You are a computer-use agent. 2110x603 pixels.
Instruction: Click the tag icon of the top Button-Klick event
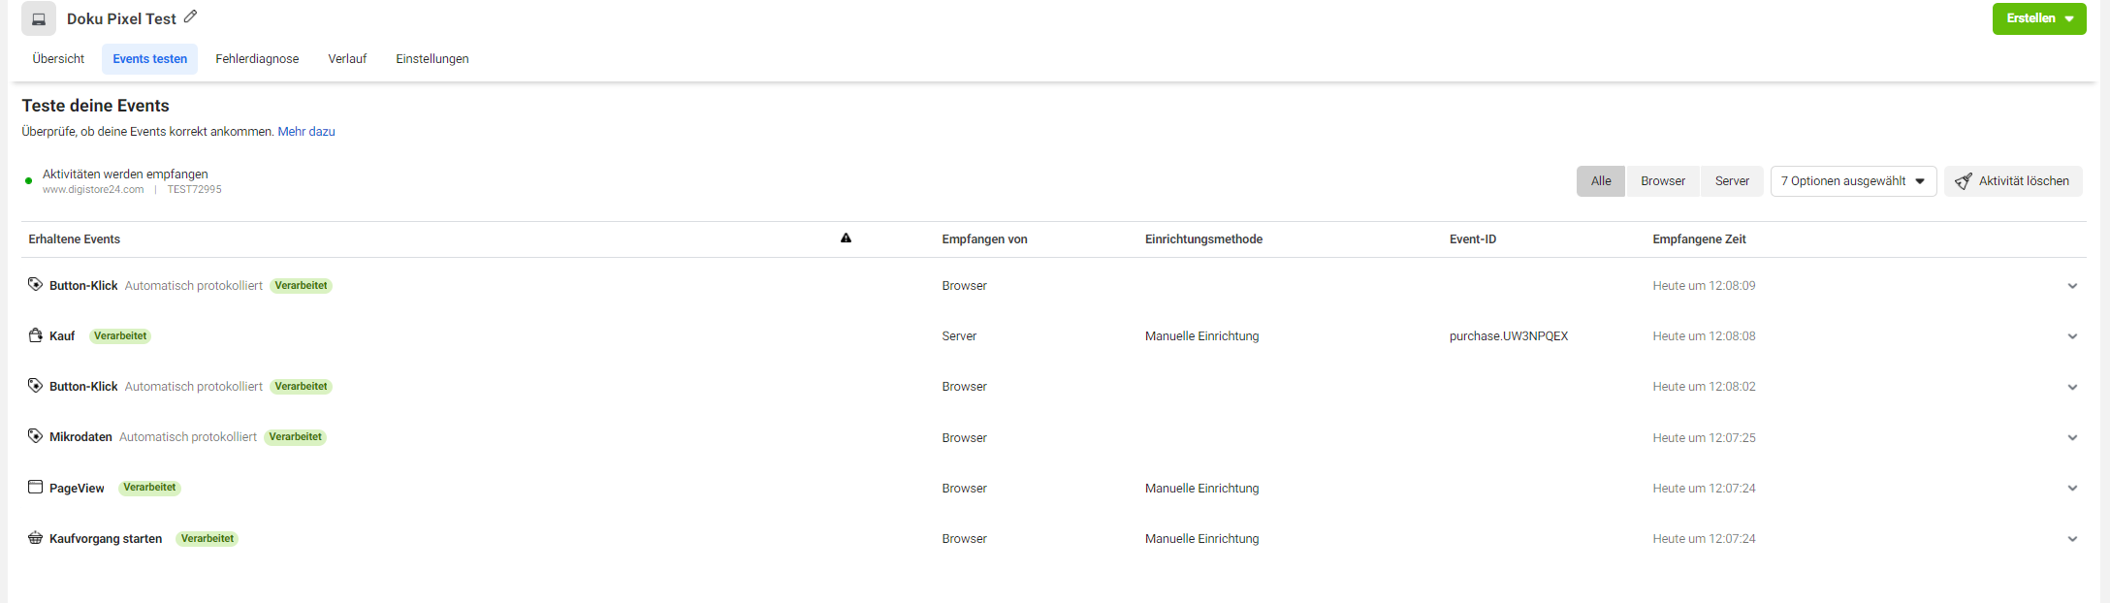click(x=35, y=285)
